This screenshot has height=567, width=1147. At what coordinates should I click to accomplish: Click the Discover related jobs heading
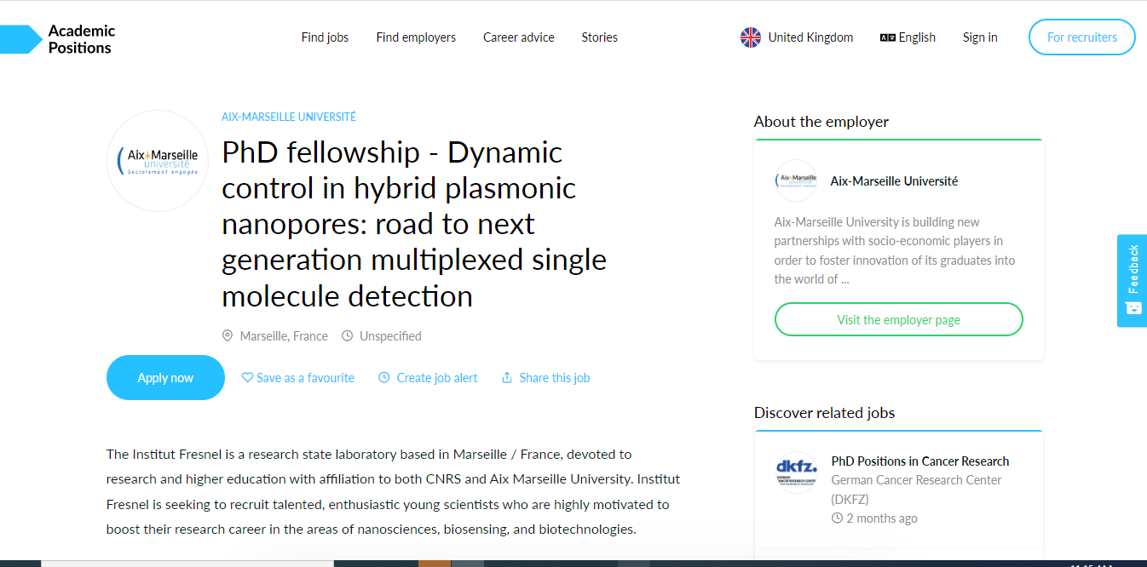[x=824, y=413]
